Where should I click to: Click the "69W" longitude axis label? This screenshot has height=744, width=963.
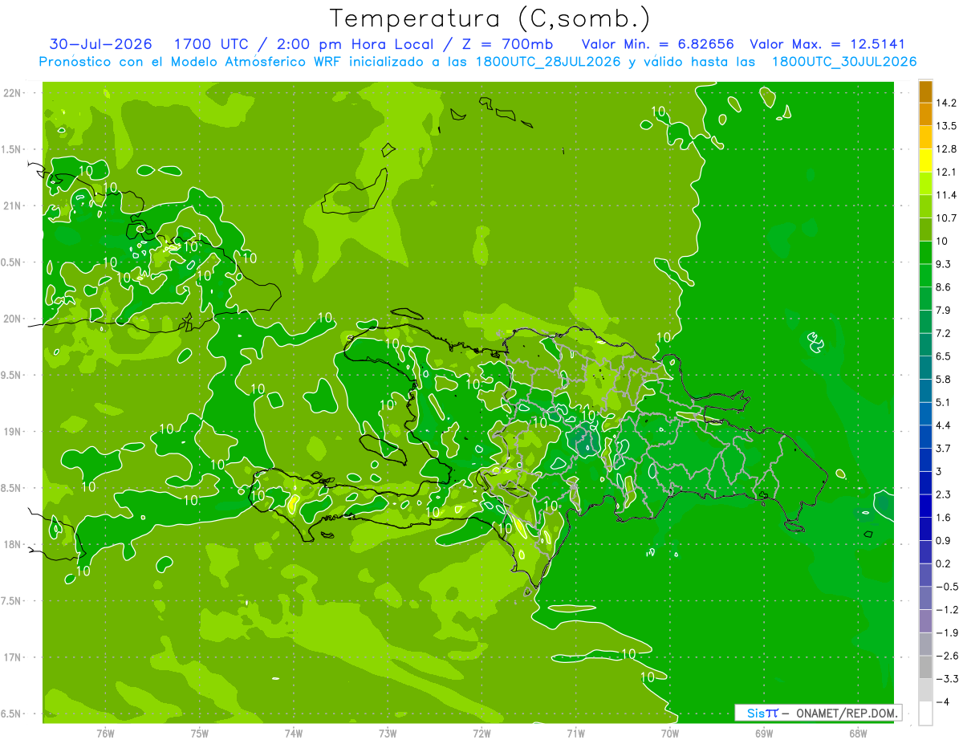coord(764,734)
